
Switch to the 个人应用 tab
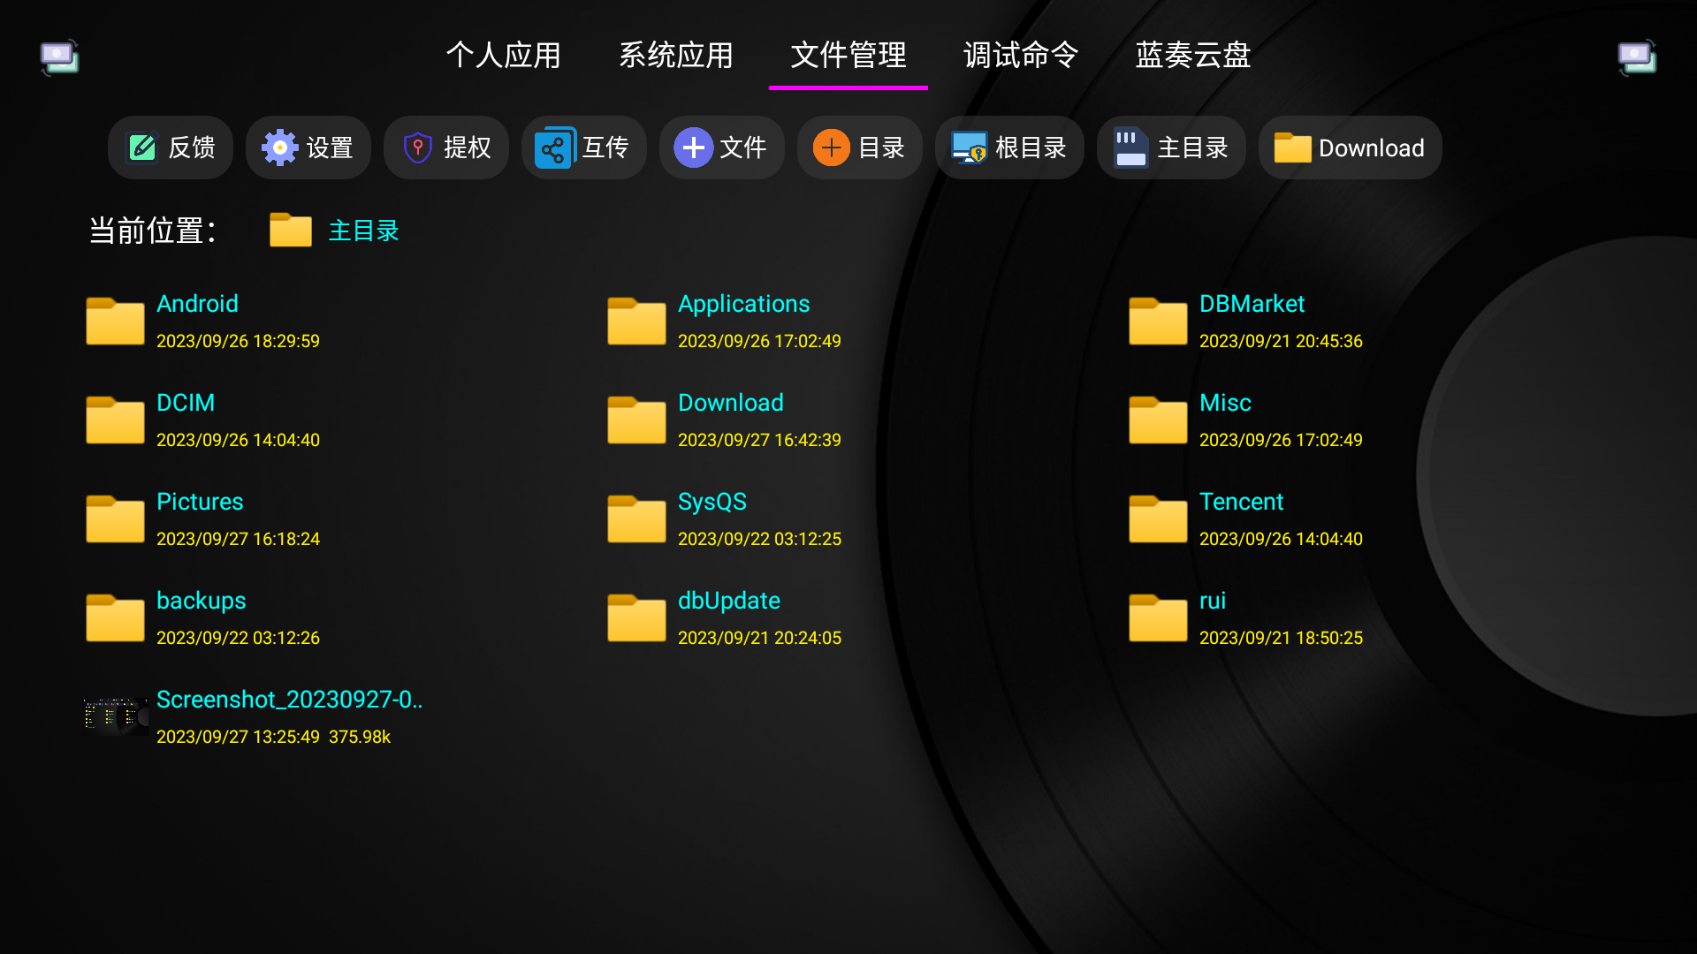(x=503, y=55)
